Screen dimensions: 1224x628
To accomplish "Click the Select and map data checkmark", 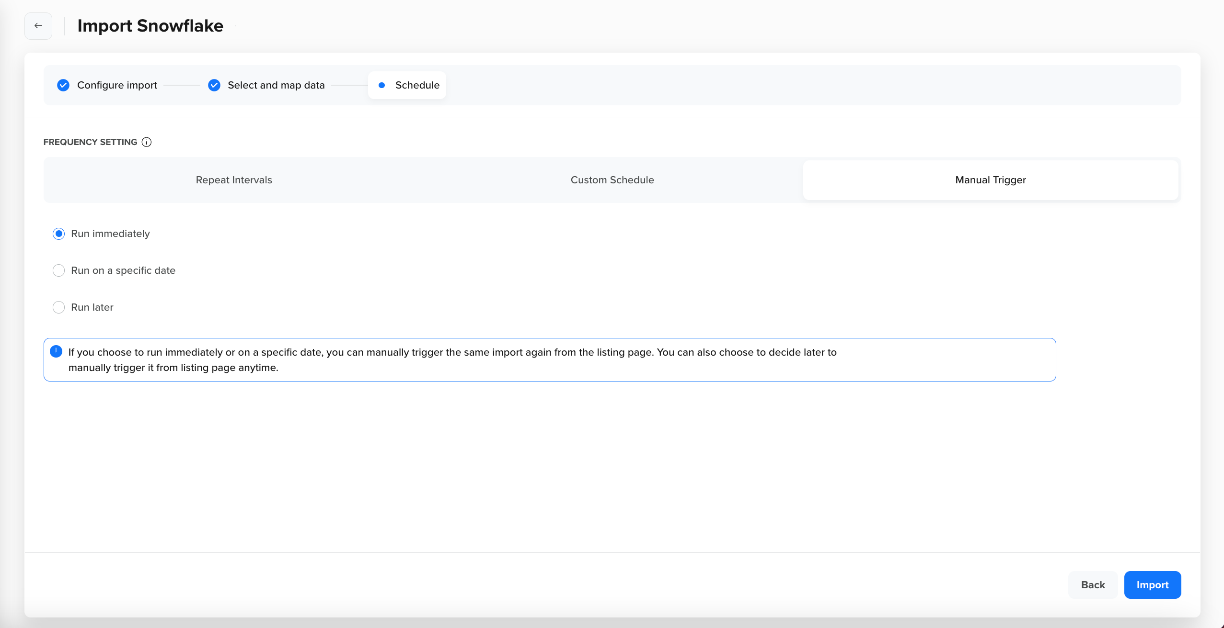I will pos(214,85).
